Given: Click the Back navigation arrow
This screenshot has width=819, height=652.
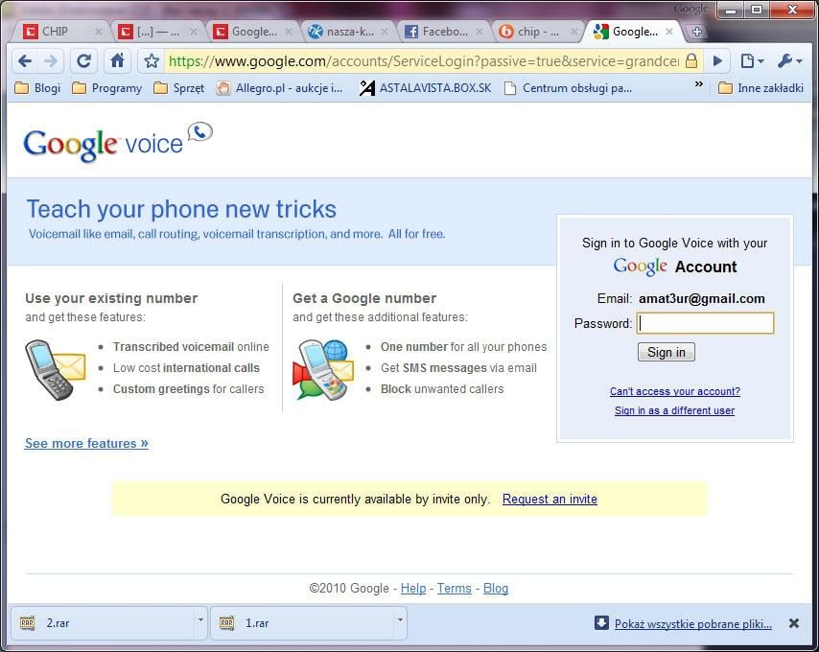Looking at the screenshot, I should point(25,59).
